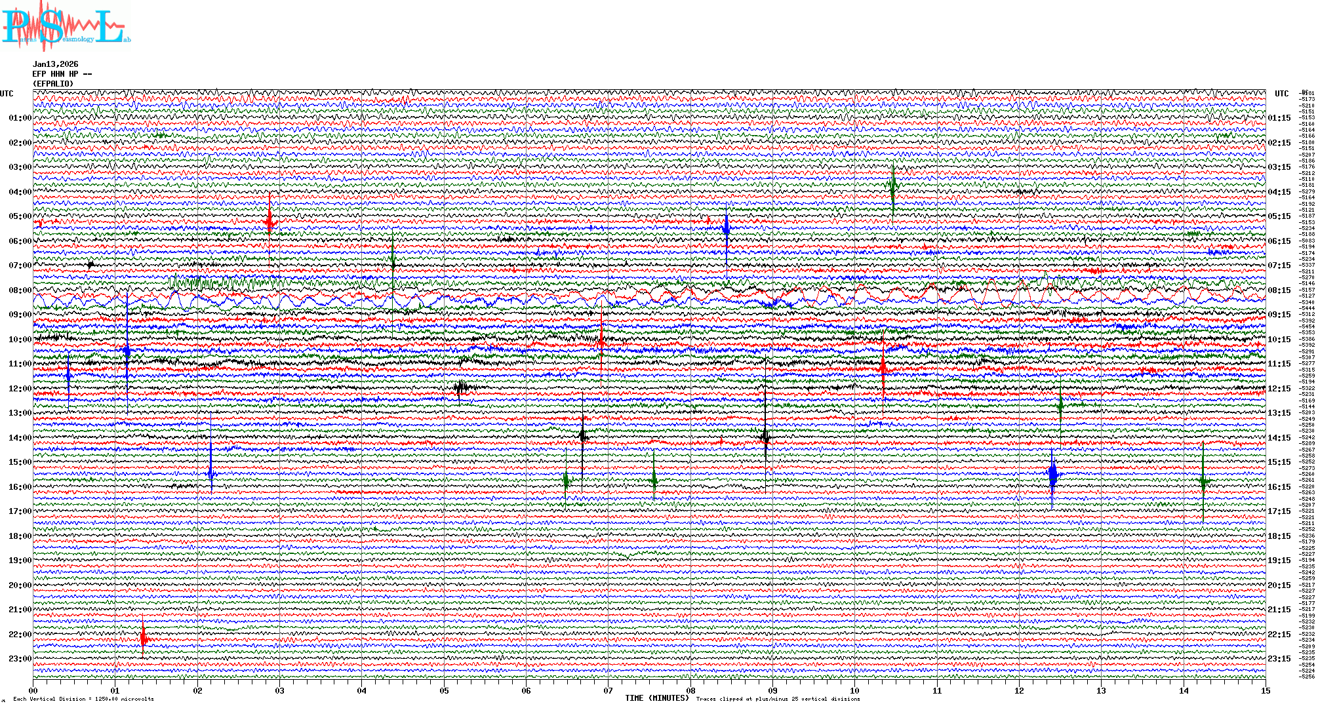Viewport: 1318px width, 708px height.
Task: Click the vertical division microvolts scale note
Action: 83,699
